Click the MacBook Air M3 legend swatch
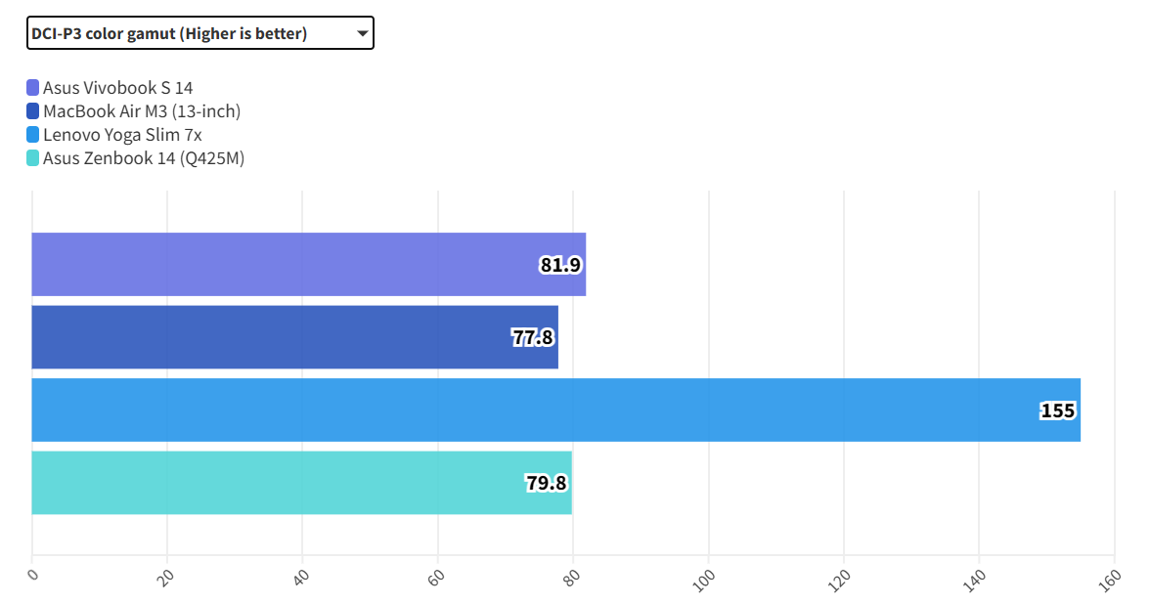Viewport: 1151px width, 604px height. pyautogui.click(x=33, y=111)
